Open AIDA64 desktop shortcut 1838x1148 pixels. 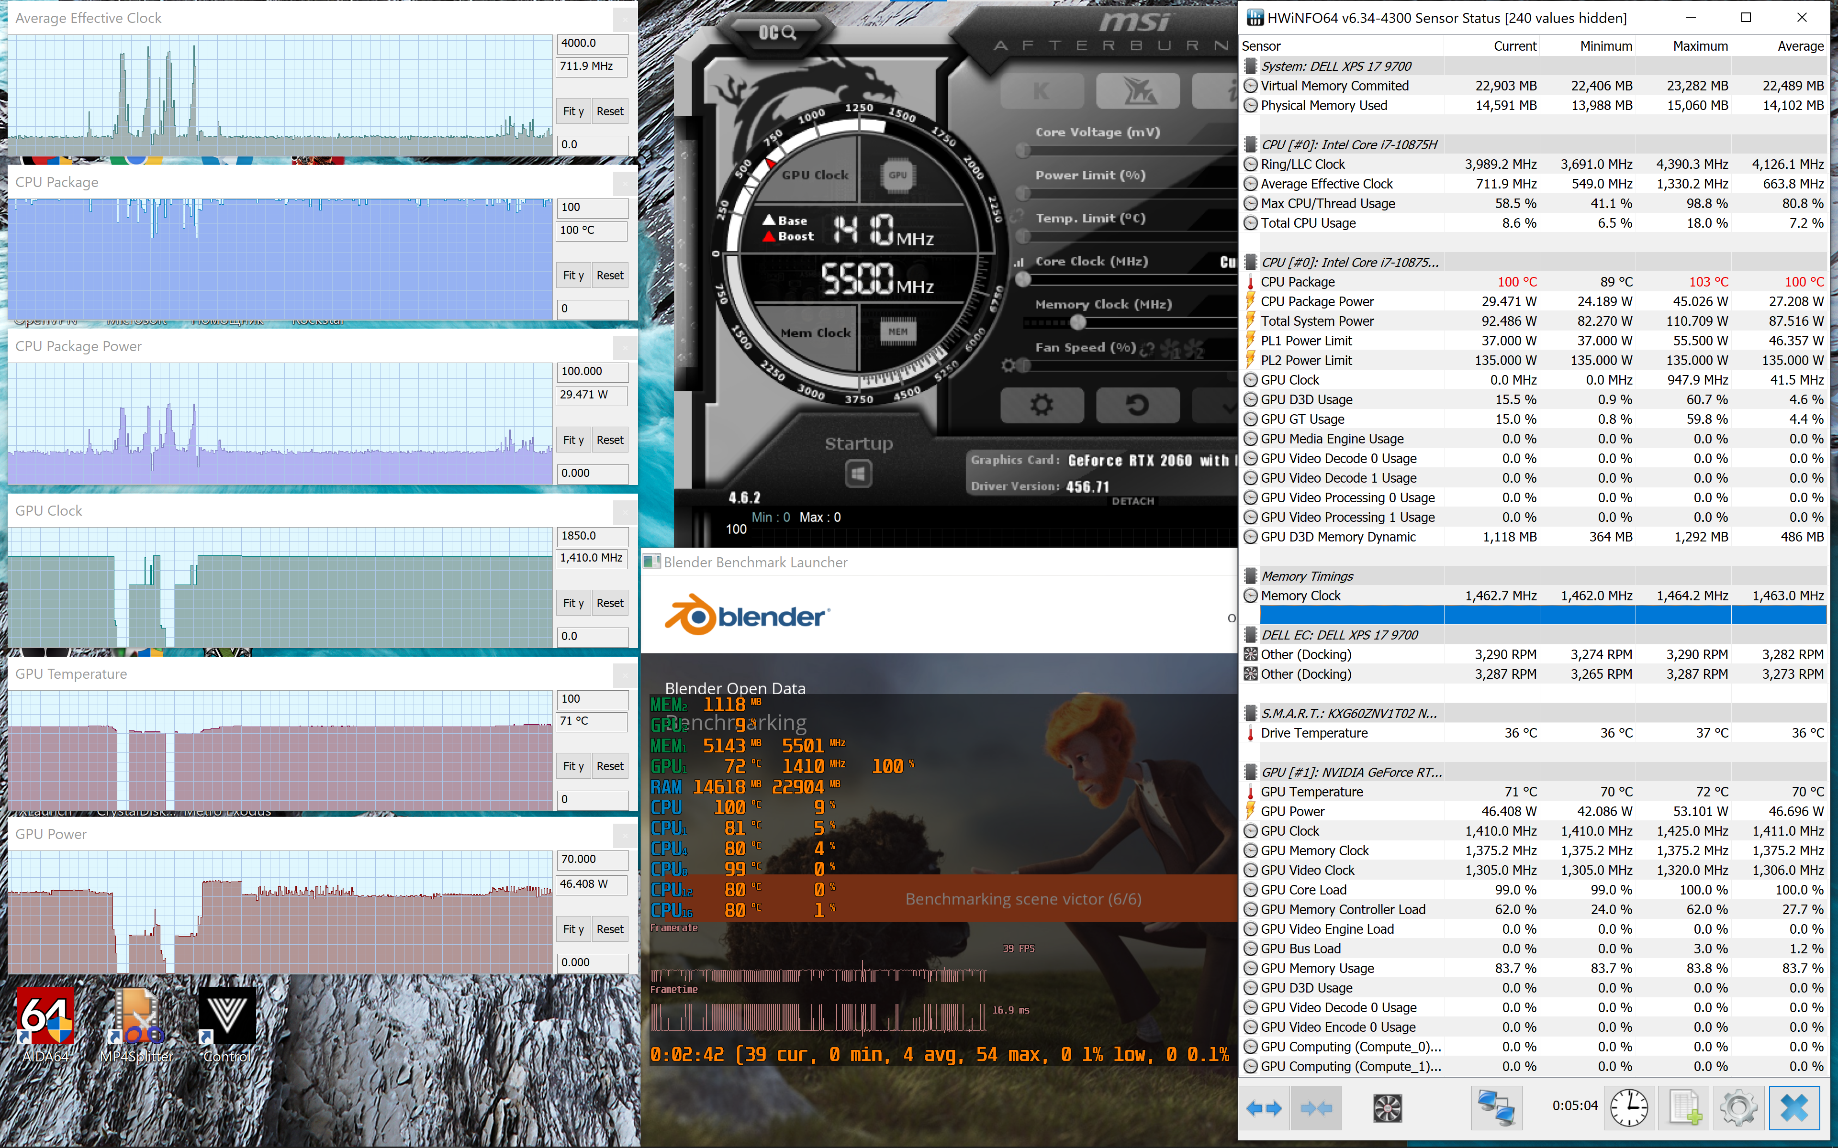[45, 1026]
